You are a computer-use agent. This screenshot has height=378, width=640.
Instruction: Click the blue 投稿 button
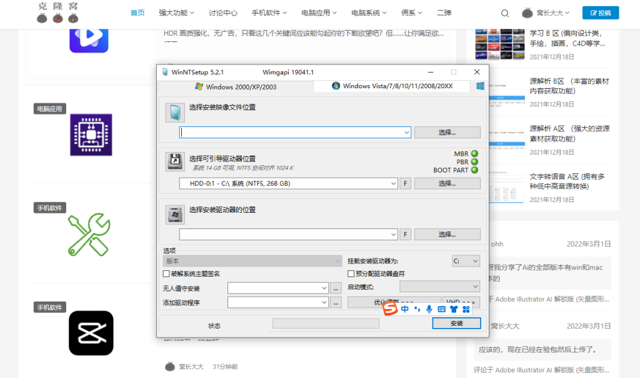tap(601, 13)
